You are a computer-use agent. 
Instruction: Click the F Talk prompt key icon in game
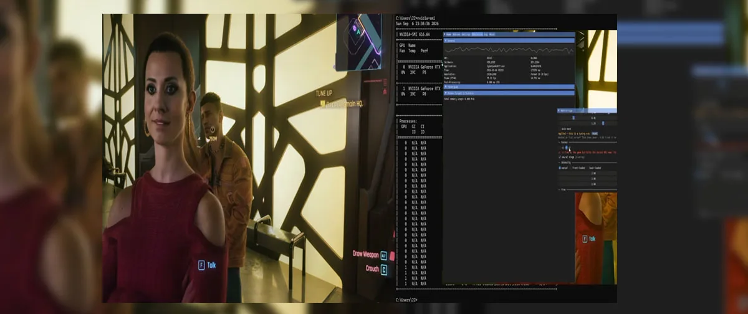201,265
